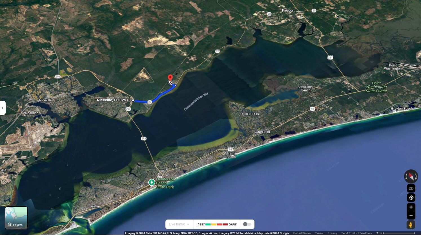Switch the map to 2D view
This screenshot has width=421, height=235.
tap(411, 188)
